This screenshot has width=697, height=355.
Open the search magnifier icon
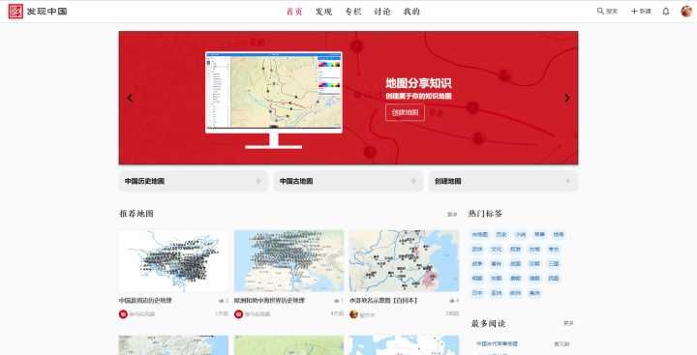point(600,11)
